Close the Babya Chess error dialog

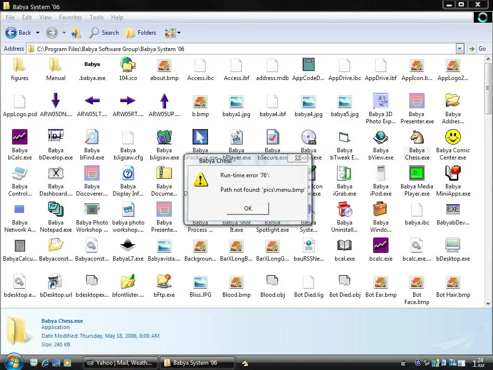297,158
